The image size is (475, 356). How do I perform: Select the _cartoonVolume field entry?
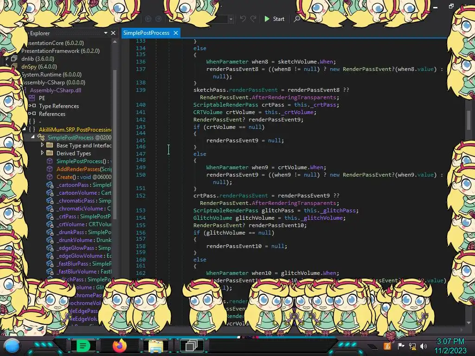pyautogui.click(x=83, y=192)
